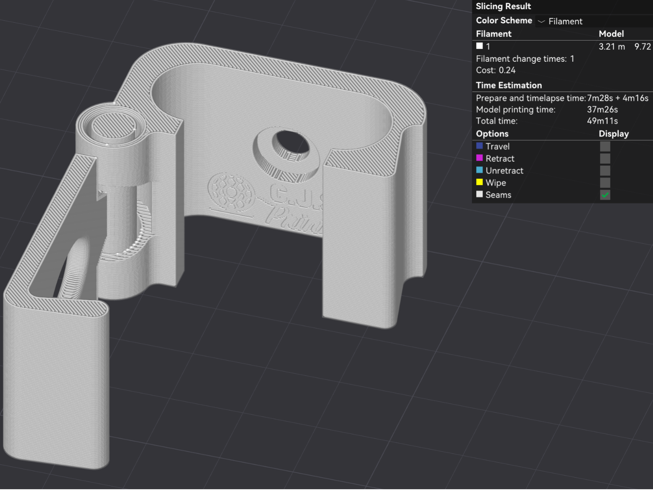This screenshot has height=490, width=653.
Task: Click the Time Estimation heading
Action: (x=508, y=85)
